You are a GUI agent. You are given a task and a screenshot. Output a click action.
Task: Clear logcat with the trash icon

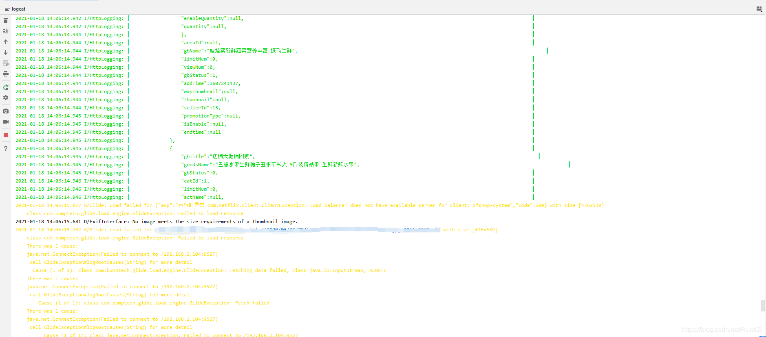6,20
